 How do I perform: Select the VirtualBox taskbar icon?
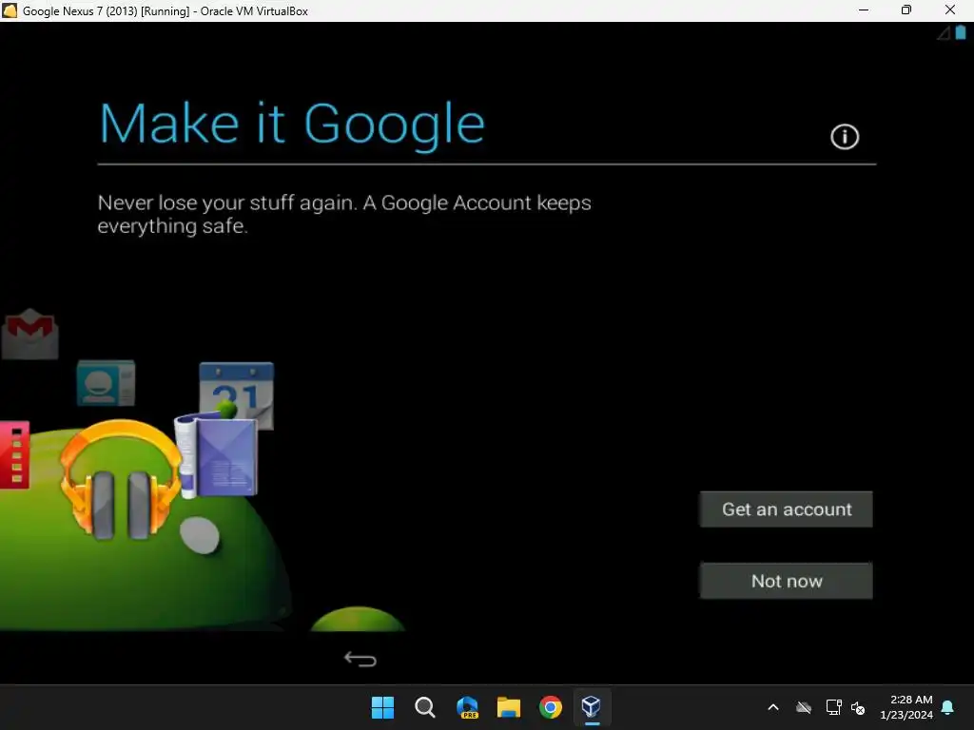tap(592, 707)
